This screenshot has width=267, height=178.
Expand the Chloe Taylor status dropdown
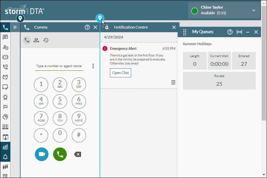pyautogui.click(x=254, y=10)
